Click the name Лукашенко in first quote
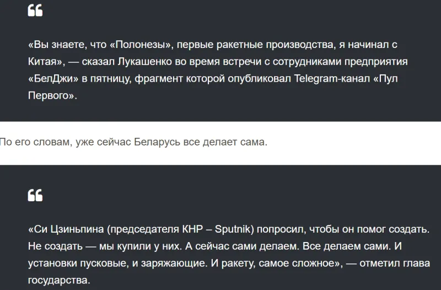This screenshot has width=441, height=290. (144, 62)
